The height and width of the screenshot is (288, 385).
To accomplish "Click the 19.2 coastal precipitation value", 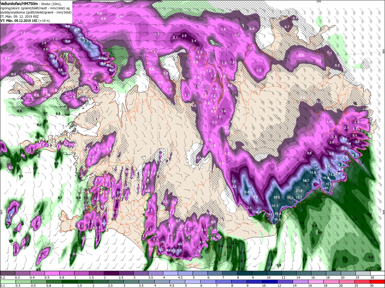I will pos(278,214).
